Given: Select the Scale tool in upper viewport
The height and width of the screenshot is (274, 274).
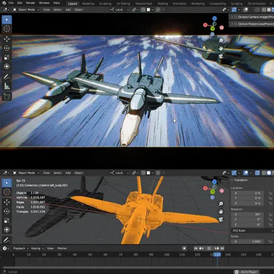Looking at the screenshot, I should (x=7, y=58).
